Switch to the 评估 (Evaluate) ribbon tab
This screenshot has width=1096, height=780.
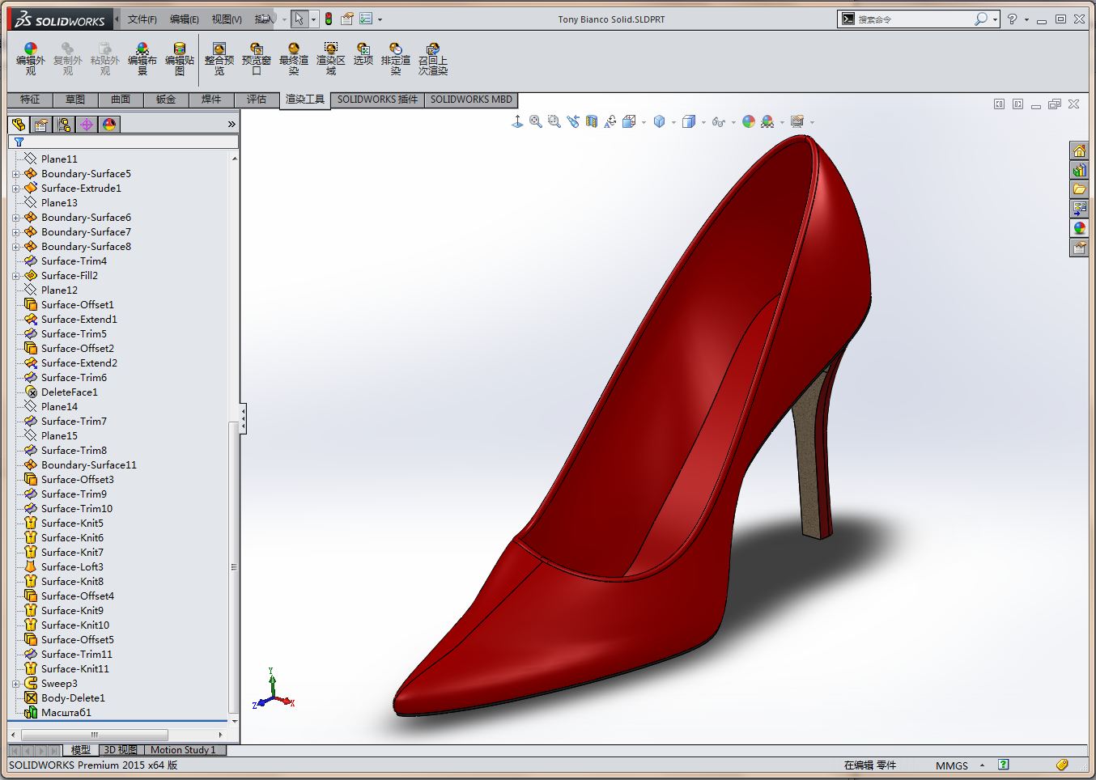257,100
